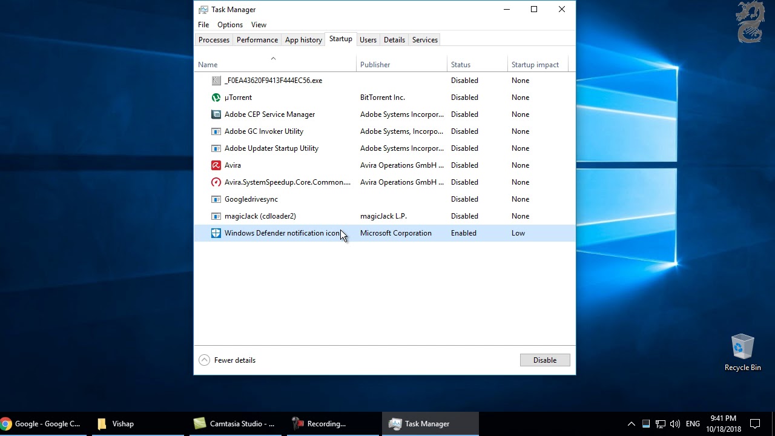Switch input language using ENG indicator
This screenshot has width=775, height=436.
(693, 424)
